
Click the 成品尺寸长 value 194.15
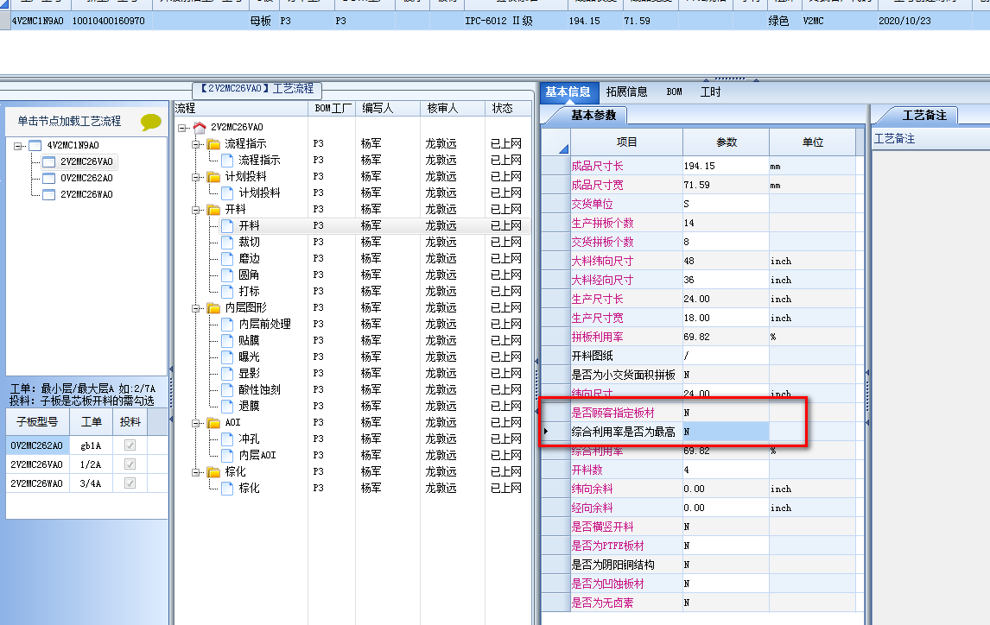tap(726, 167)
